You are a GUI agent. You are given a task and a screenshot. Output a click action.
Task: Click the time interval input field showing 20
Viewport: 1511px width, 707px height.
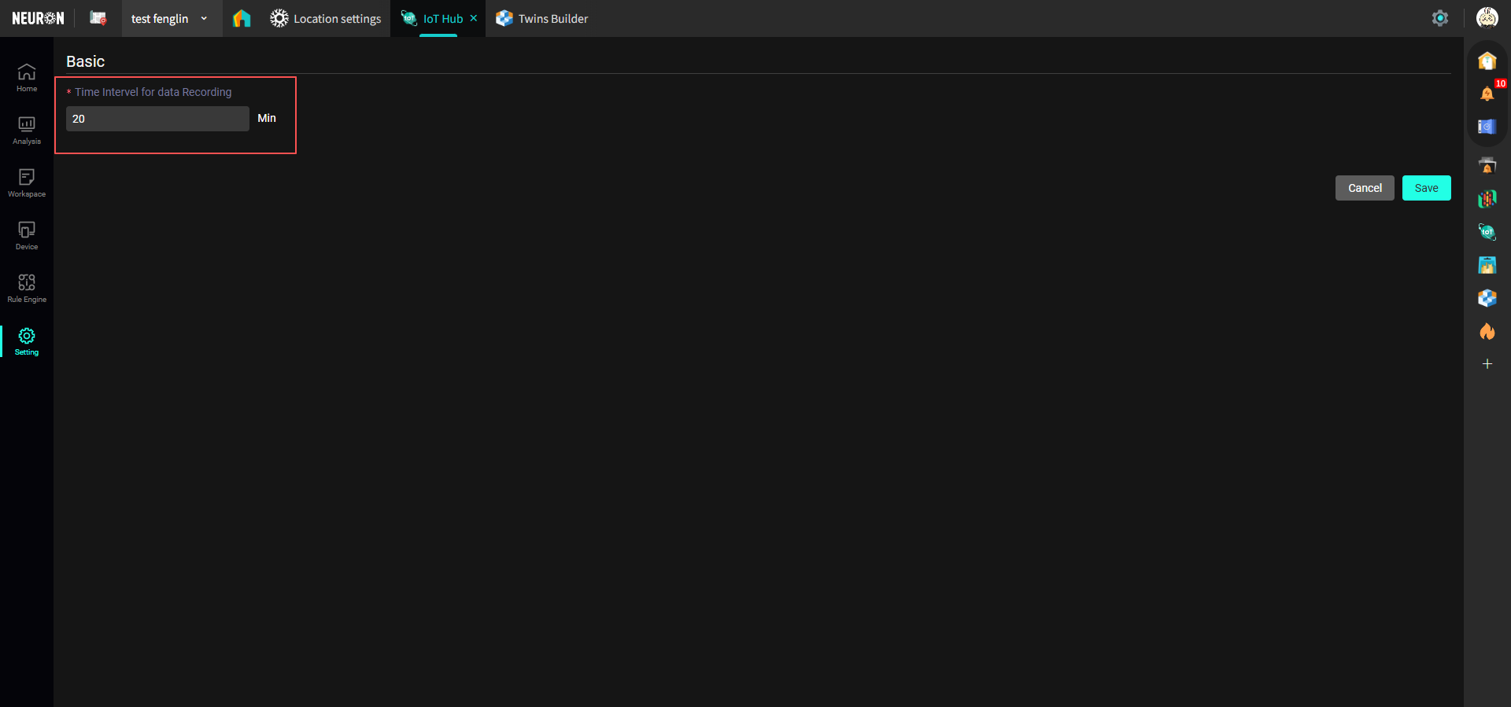tap(157, 119)
